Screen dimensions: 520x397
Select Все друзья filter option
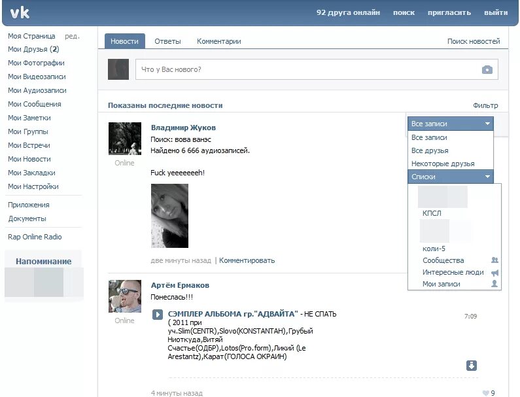[x=451, y=150]
